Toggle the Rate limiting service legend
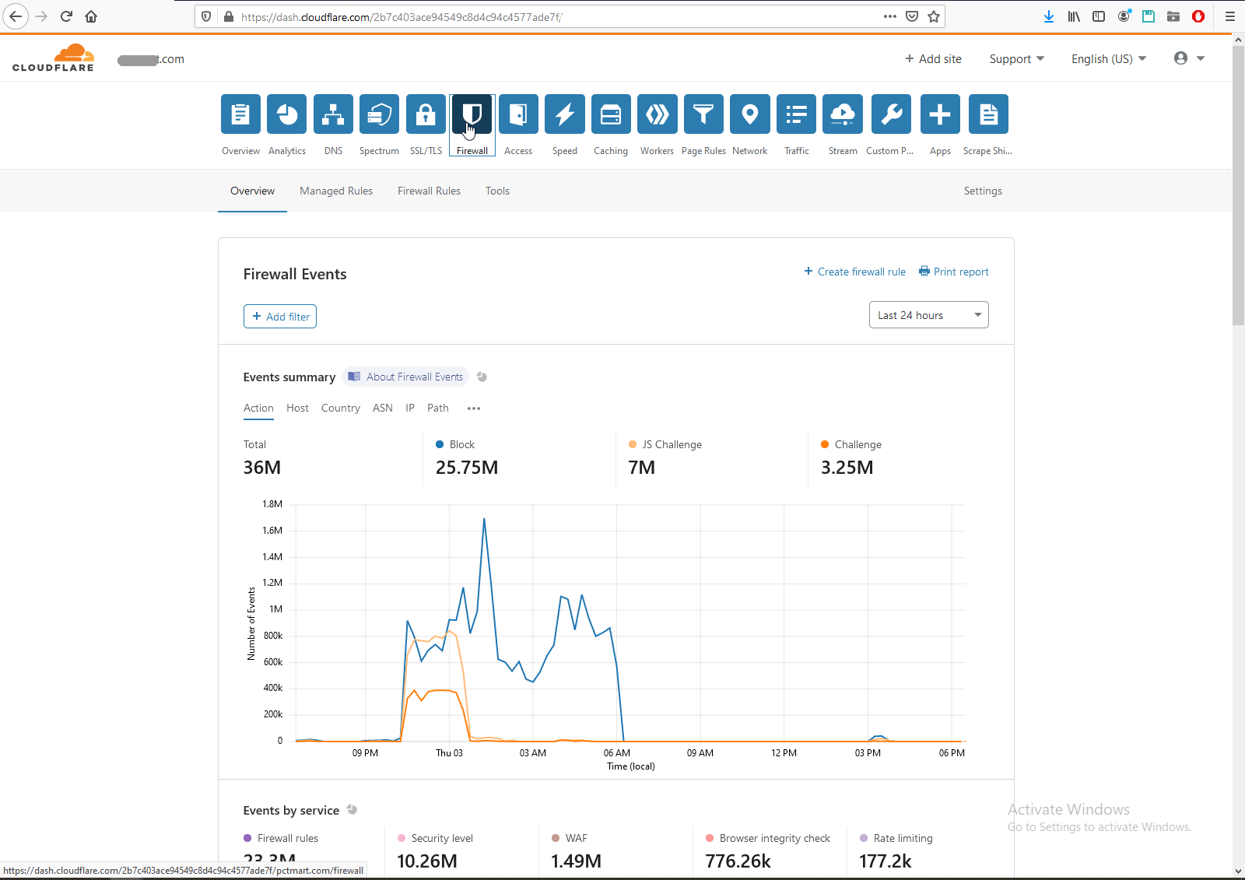The height and width of the screenshot is (880, 1245). tap(896, 838)
